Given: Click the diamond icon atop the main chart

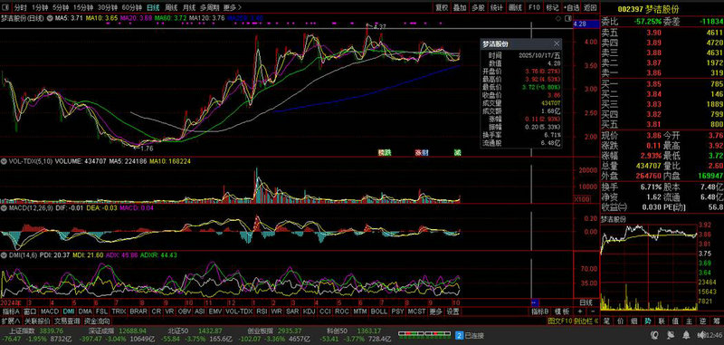Looking at the screenshot, I should 558,18.
